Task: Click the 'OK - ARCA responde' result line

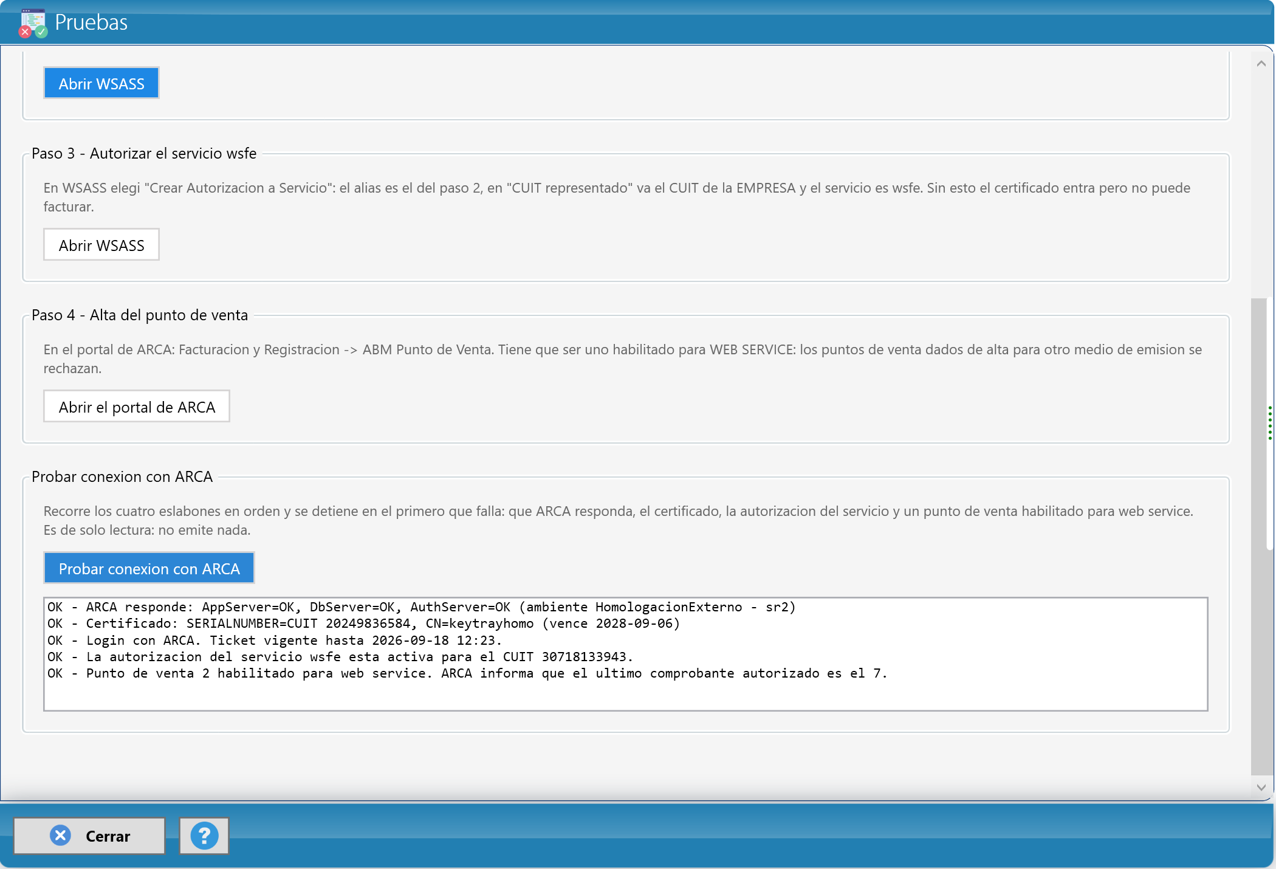Action: coord(422,607)
